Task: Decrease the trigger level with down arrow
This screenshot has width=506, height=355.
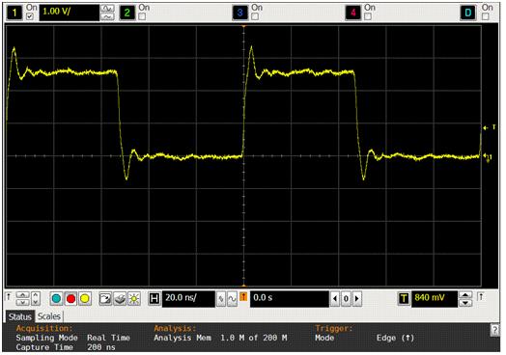Action: [x=465, y=303]
